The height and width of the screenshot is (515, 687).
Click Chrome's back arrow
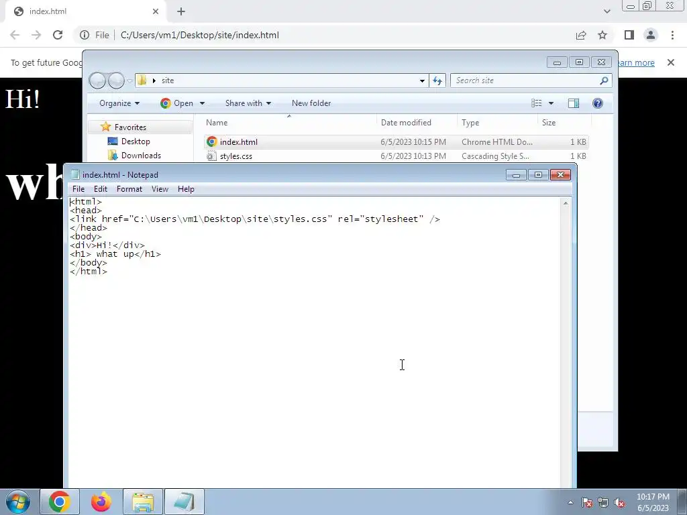point(15,35)
